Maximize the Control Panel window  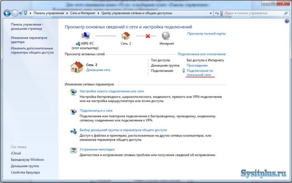[x=273, y=3]
